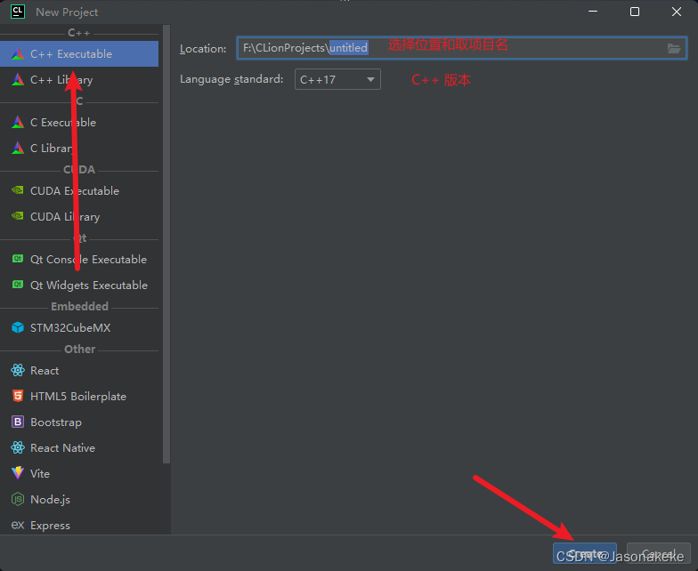Pick the HTML5 Boilerplate template
The image size is (698, 571).
click(79, 397)
